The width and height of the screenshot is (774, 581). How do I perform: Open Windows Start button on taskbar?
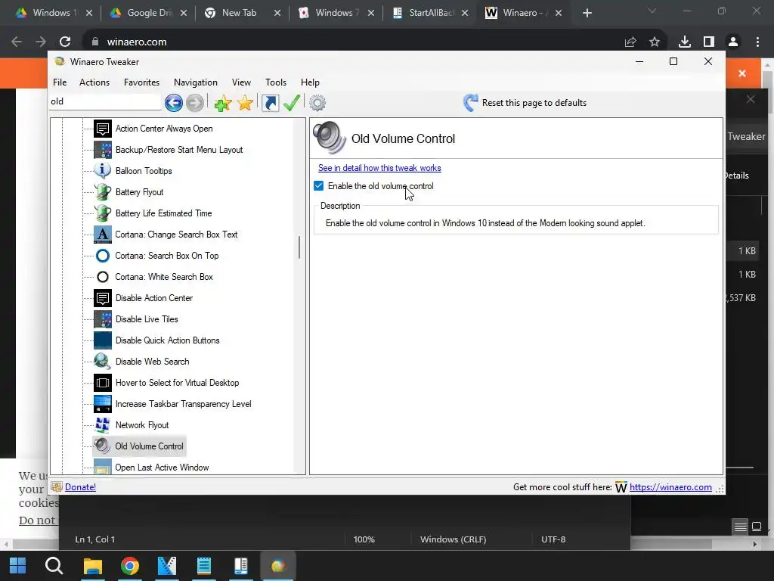[x=18, y=566]
